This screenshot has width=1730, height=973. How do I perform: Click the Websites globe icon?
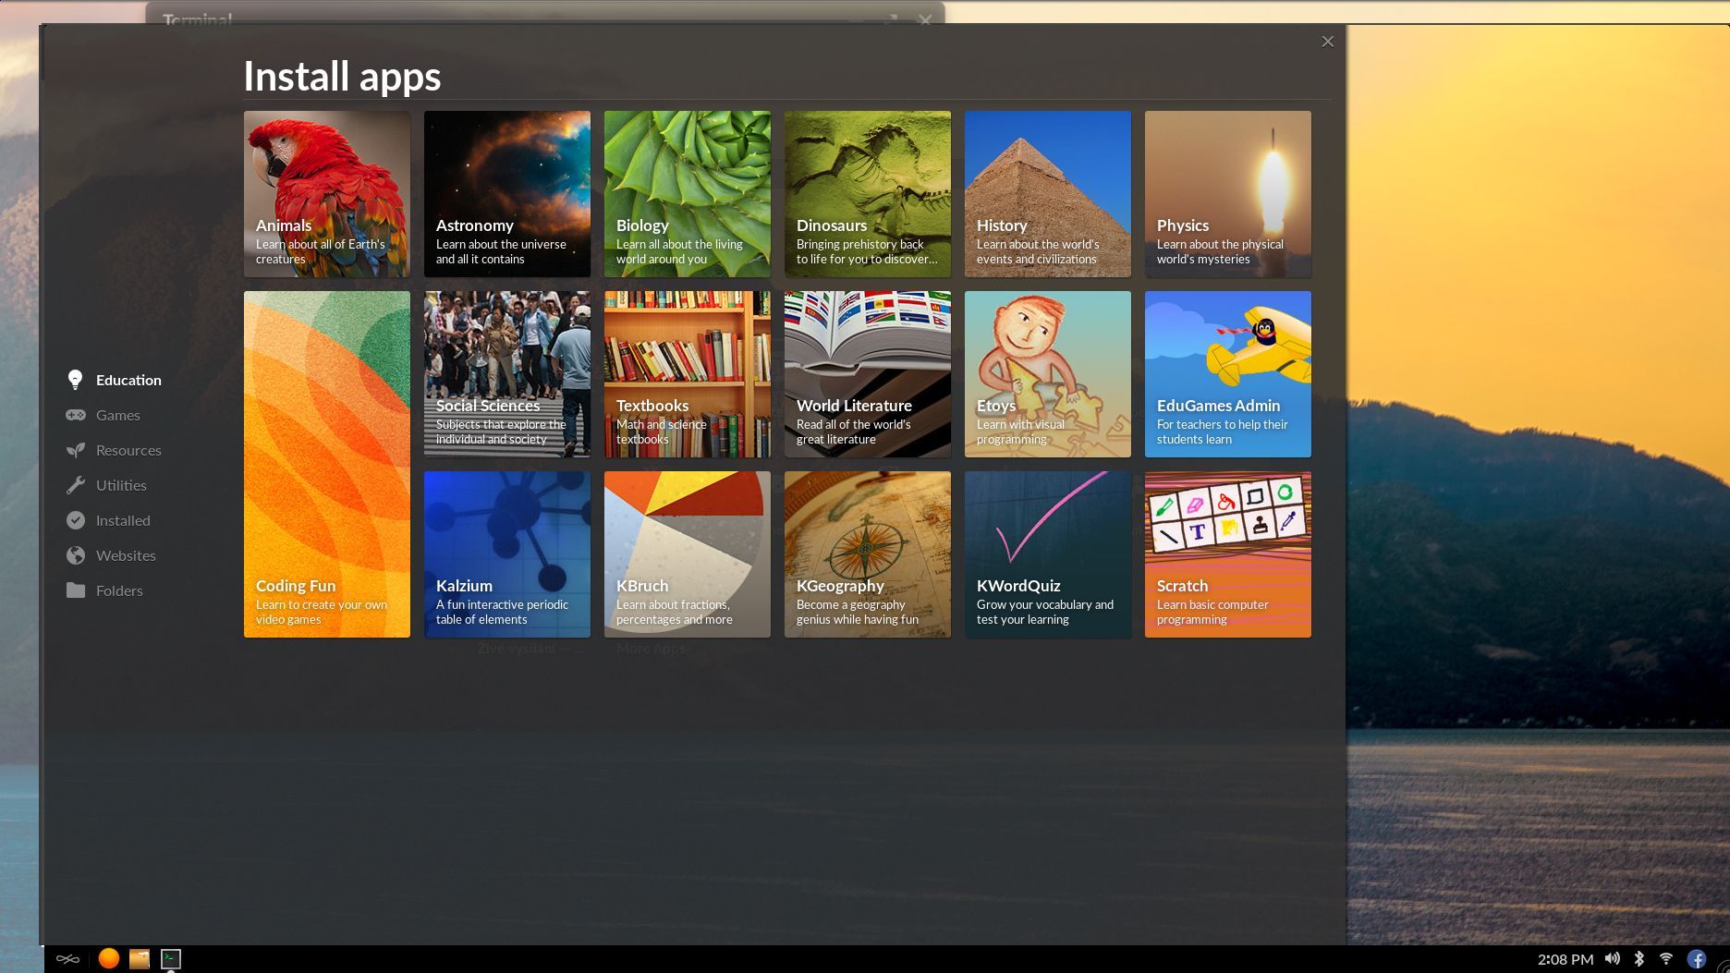[x=76, y=555]
